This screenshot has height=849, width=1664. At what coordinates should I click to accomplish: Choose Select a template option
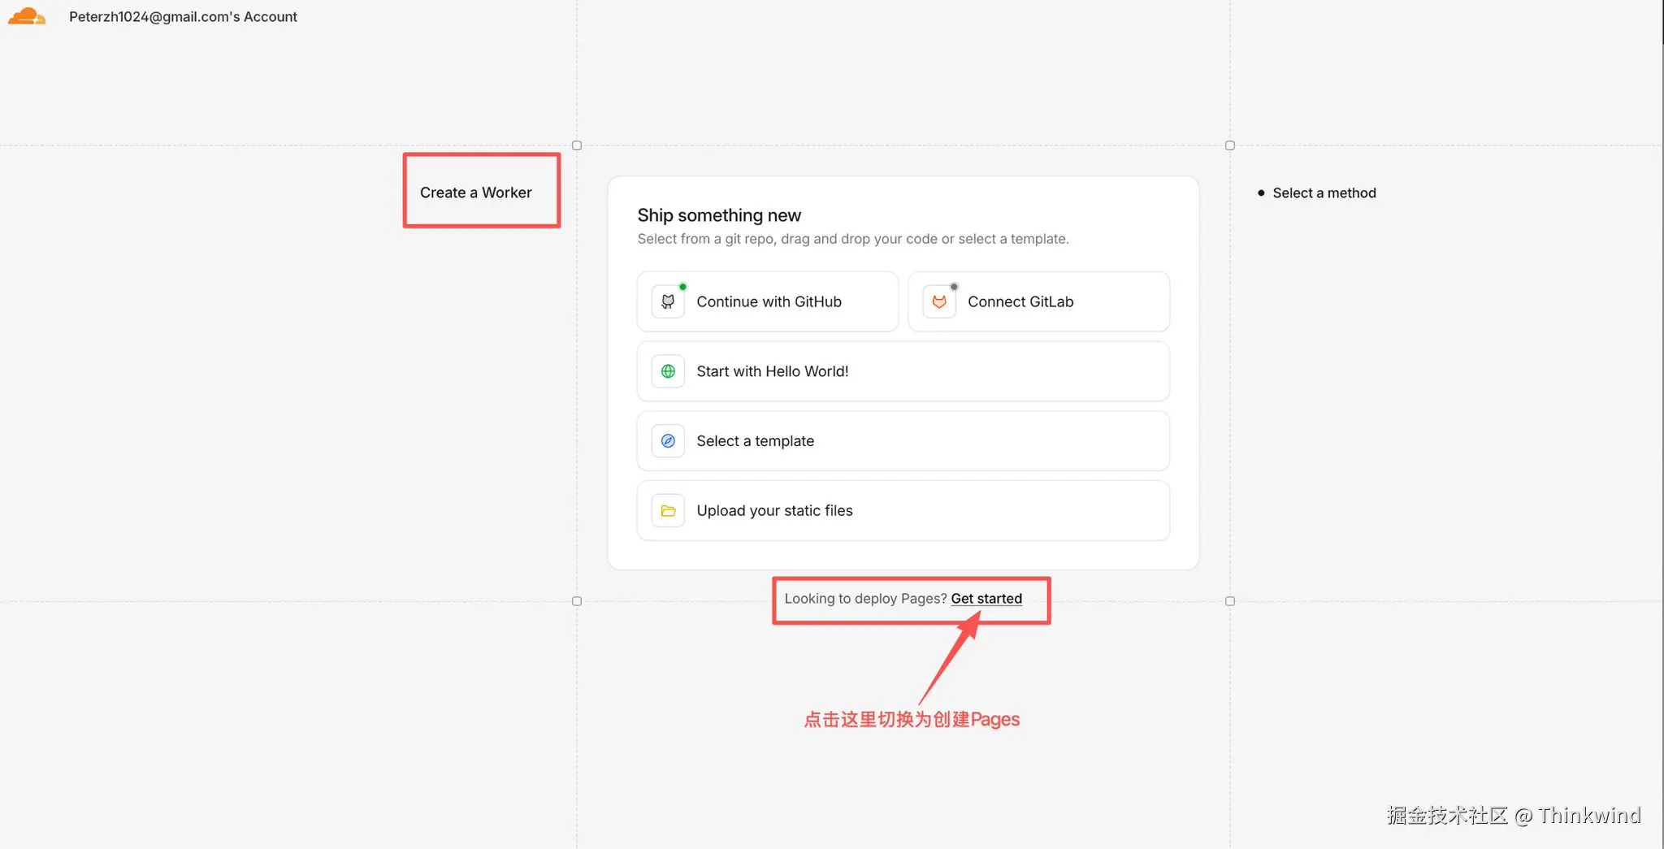click(x=903, y=441)
